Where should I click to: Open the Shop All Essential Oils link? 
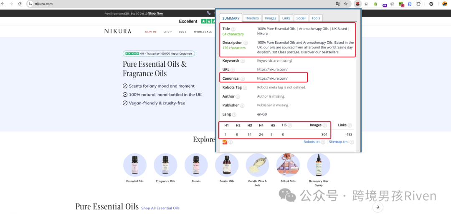click(160, 208)
